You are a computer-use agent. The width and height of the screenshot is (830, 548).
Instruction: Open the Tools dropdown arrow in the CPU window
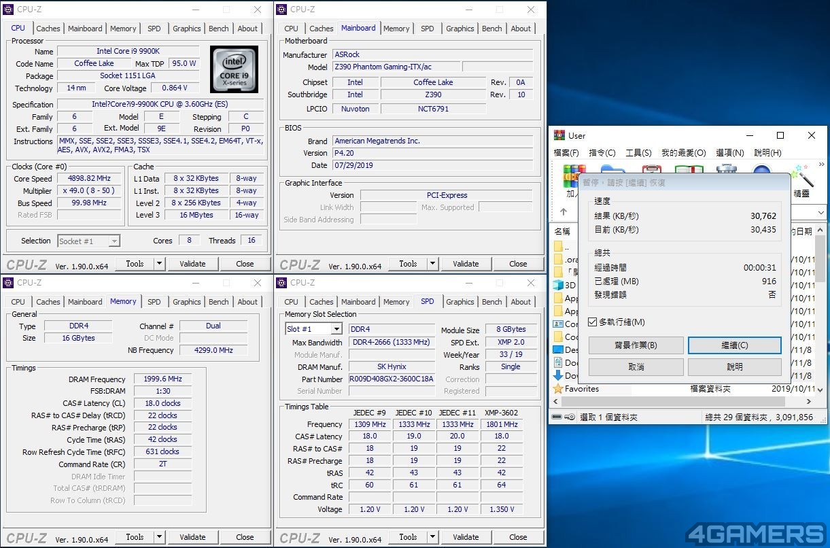pos(159,264)
